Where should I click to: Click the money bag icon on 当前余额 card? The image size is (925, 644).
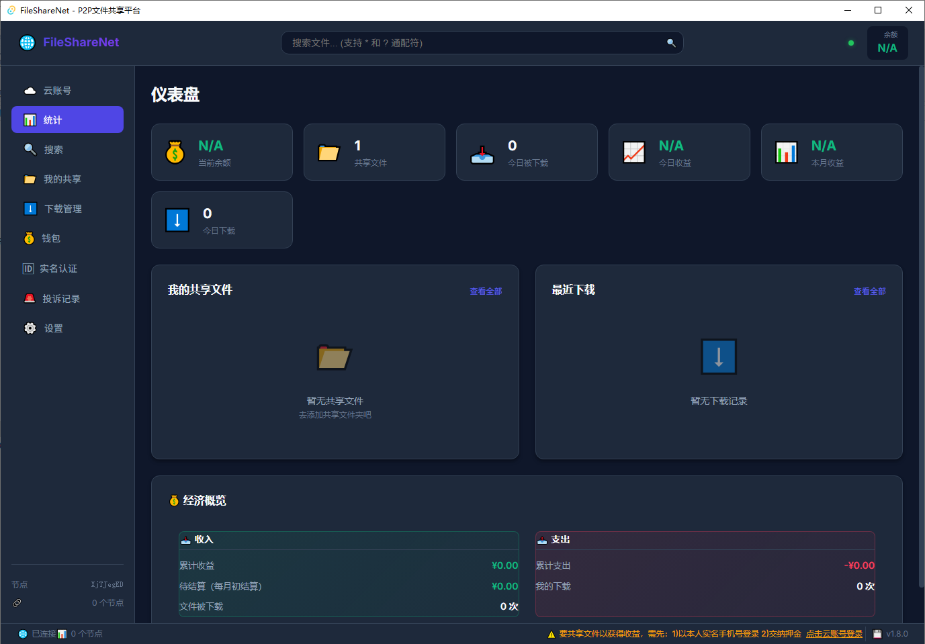click(175, 152)
